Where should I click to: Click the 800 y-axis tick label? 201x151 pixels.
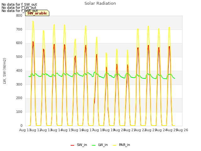[19, 15]
